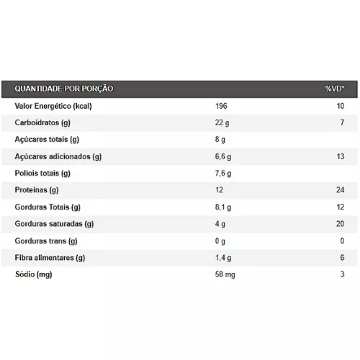Click the 8,1 g total fat value
360x360 pixels.
[223, 207]
